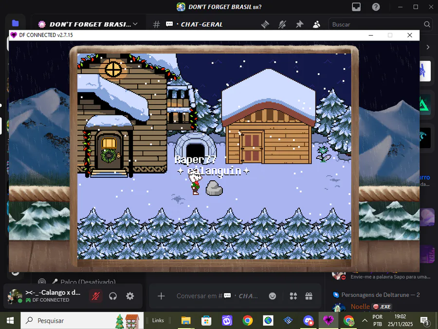Open the threads icon in channel header

265,25
